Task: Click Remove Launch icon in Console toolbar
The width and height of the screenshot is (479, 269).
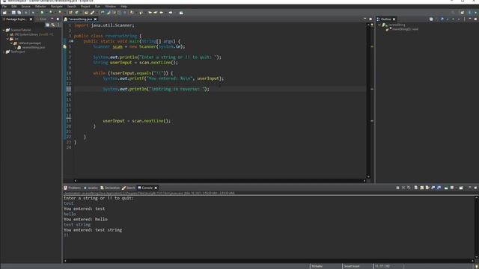Action: coord(403,188)
